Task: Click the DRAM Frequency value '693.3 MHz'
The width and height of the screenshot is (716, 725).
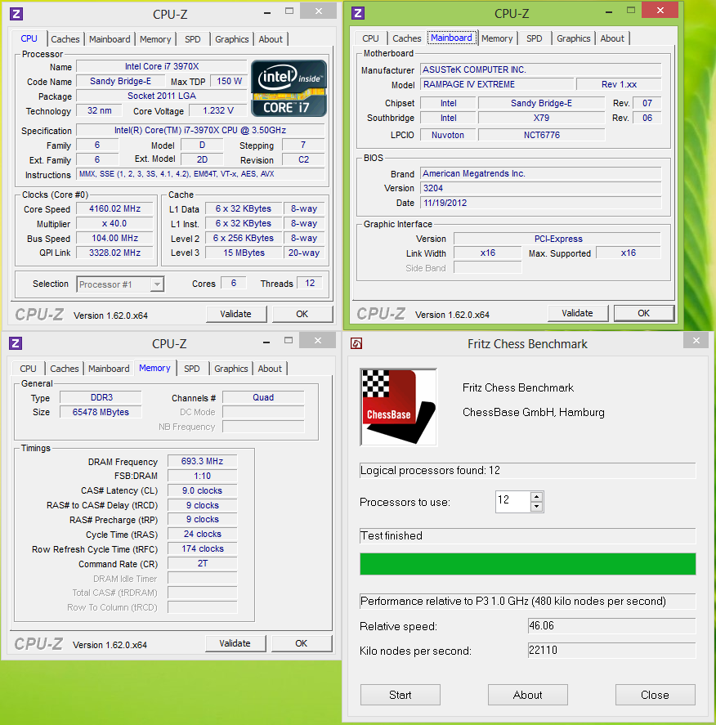Action: 203,461
